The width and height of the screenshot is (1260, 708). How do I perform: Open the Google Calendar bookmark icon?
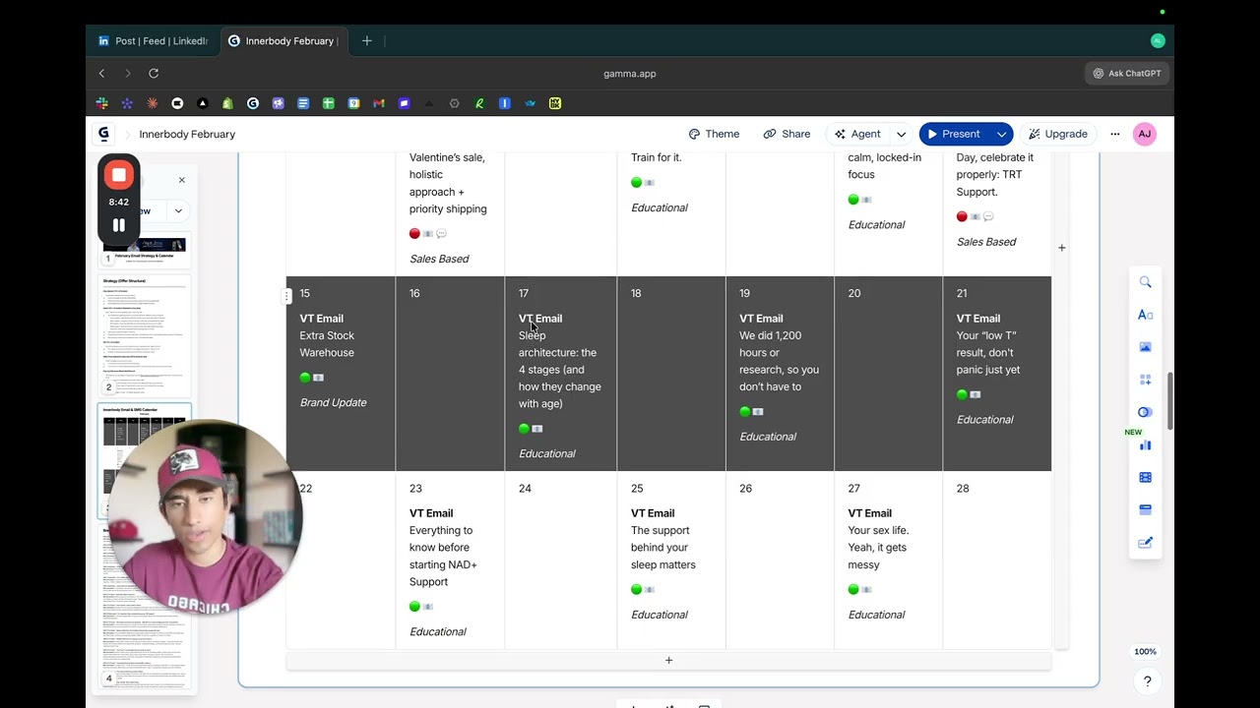point(353,103)
